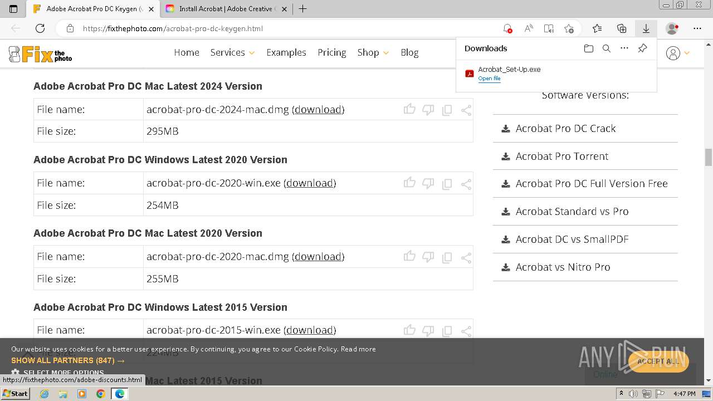Open Acrobat Pro DC Full Version Free link
This screenshot has height=401, width=713.
[592, 183]
